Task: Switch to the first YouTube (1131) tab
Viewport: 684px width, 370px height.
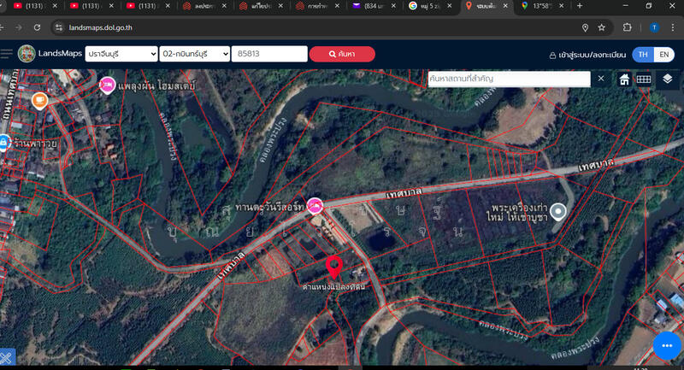Action: tap(35, 6)
